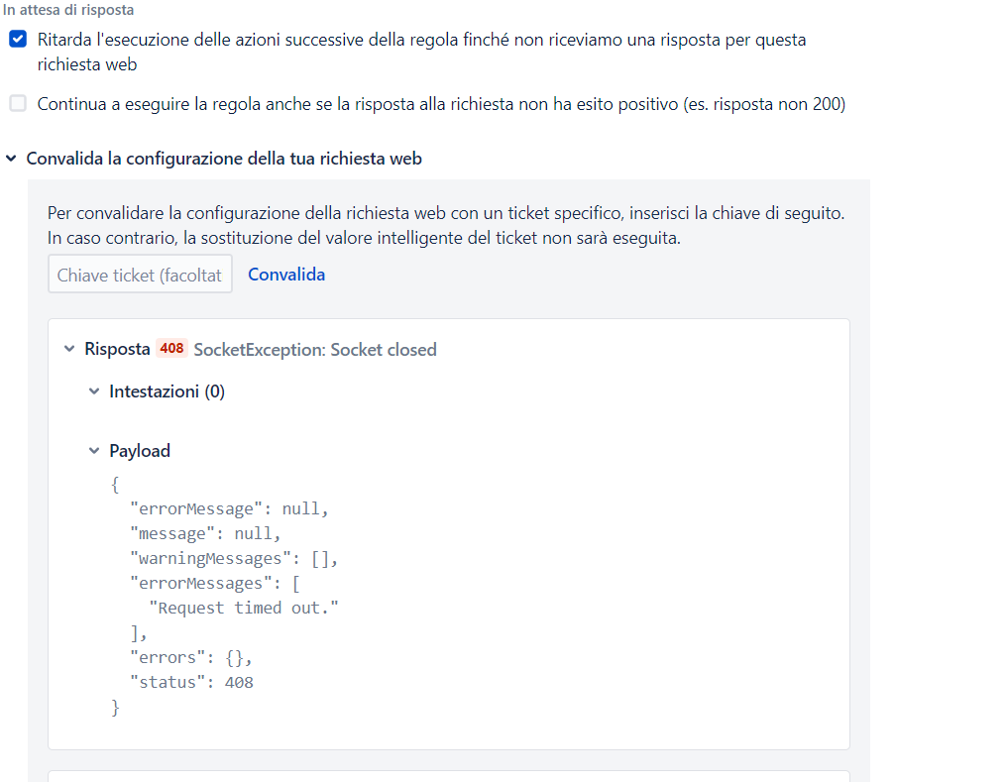Click the partially visible panel at bottom

coord(448,777)
